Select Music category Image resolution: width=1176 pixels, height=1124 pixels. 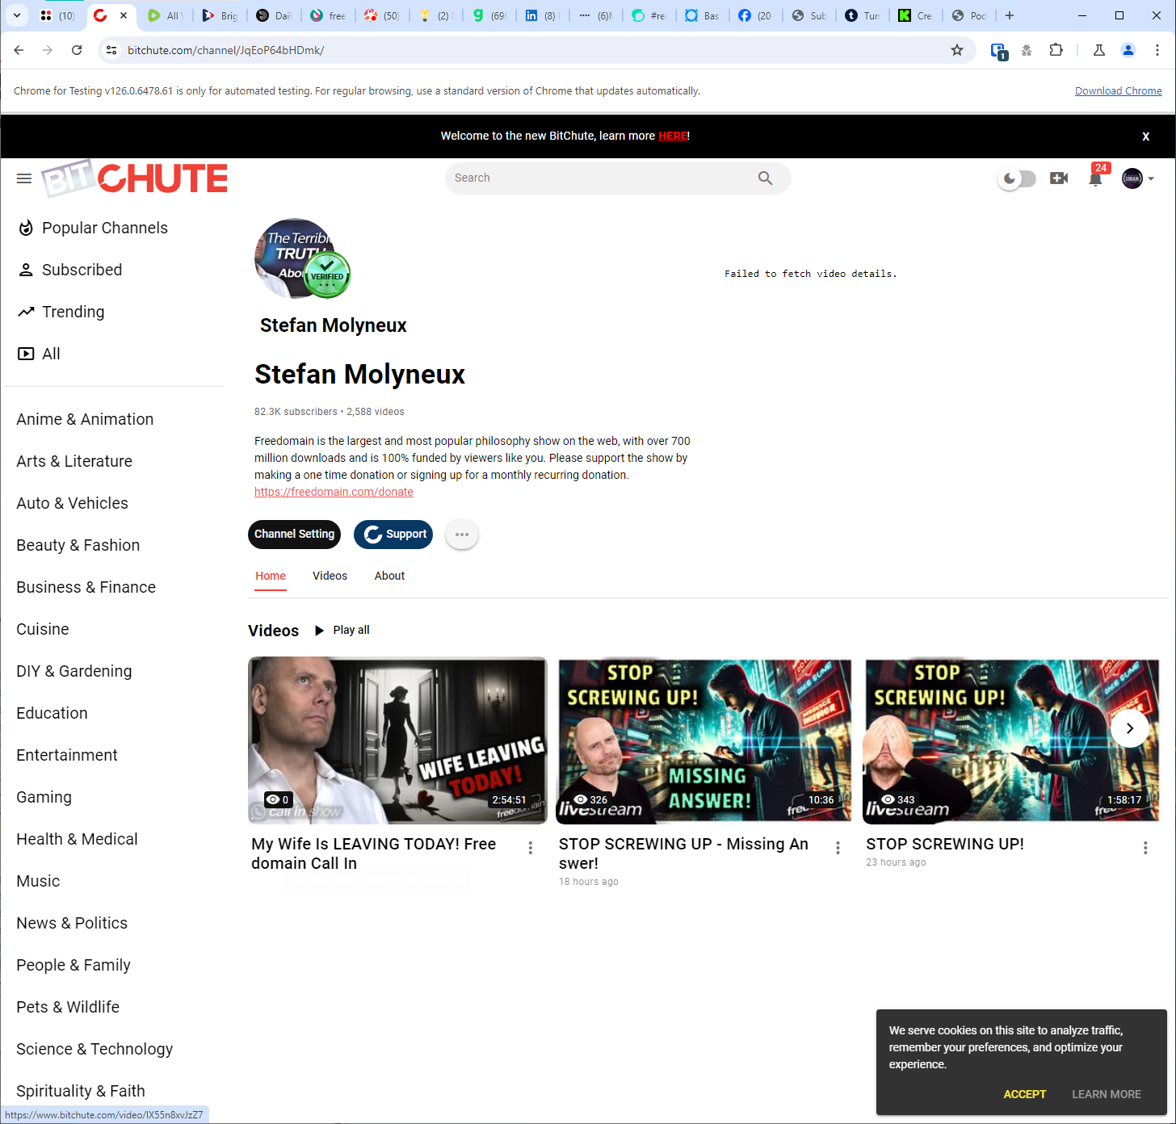[38, 882]
